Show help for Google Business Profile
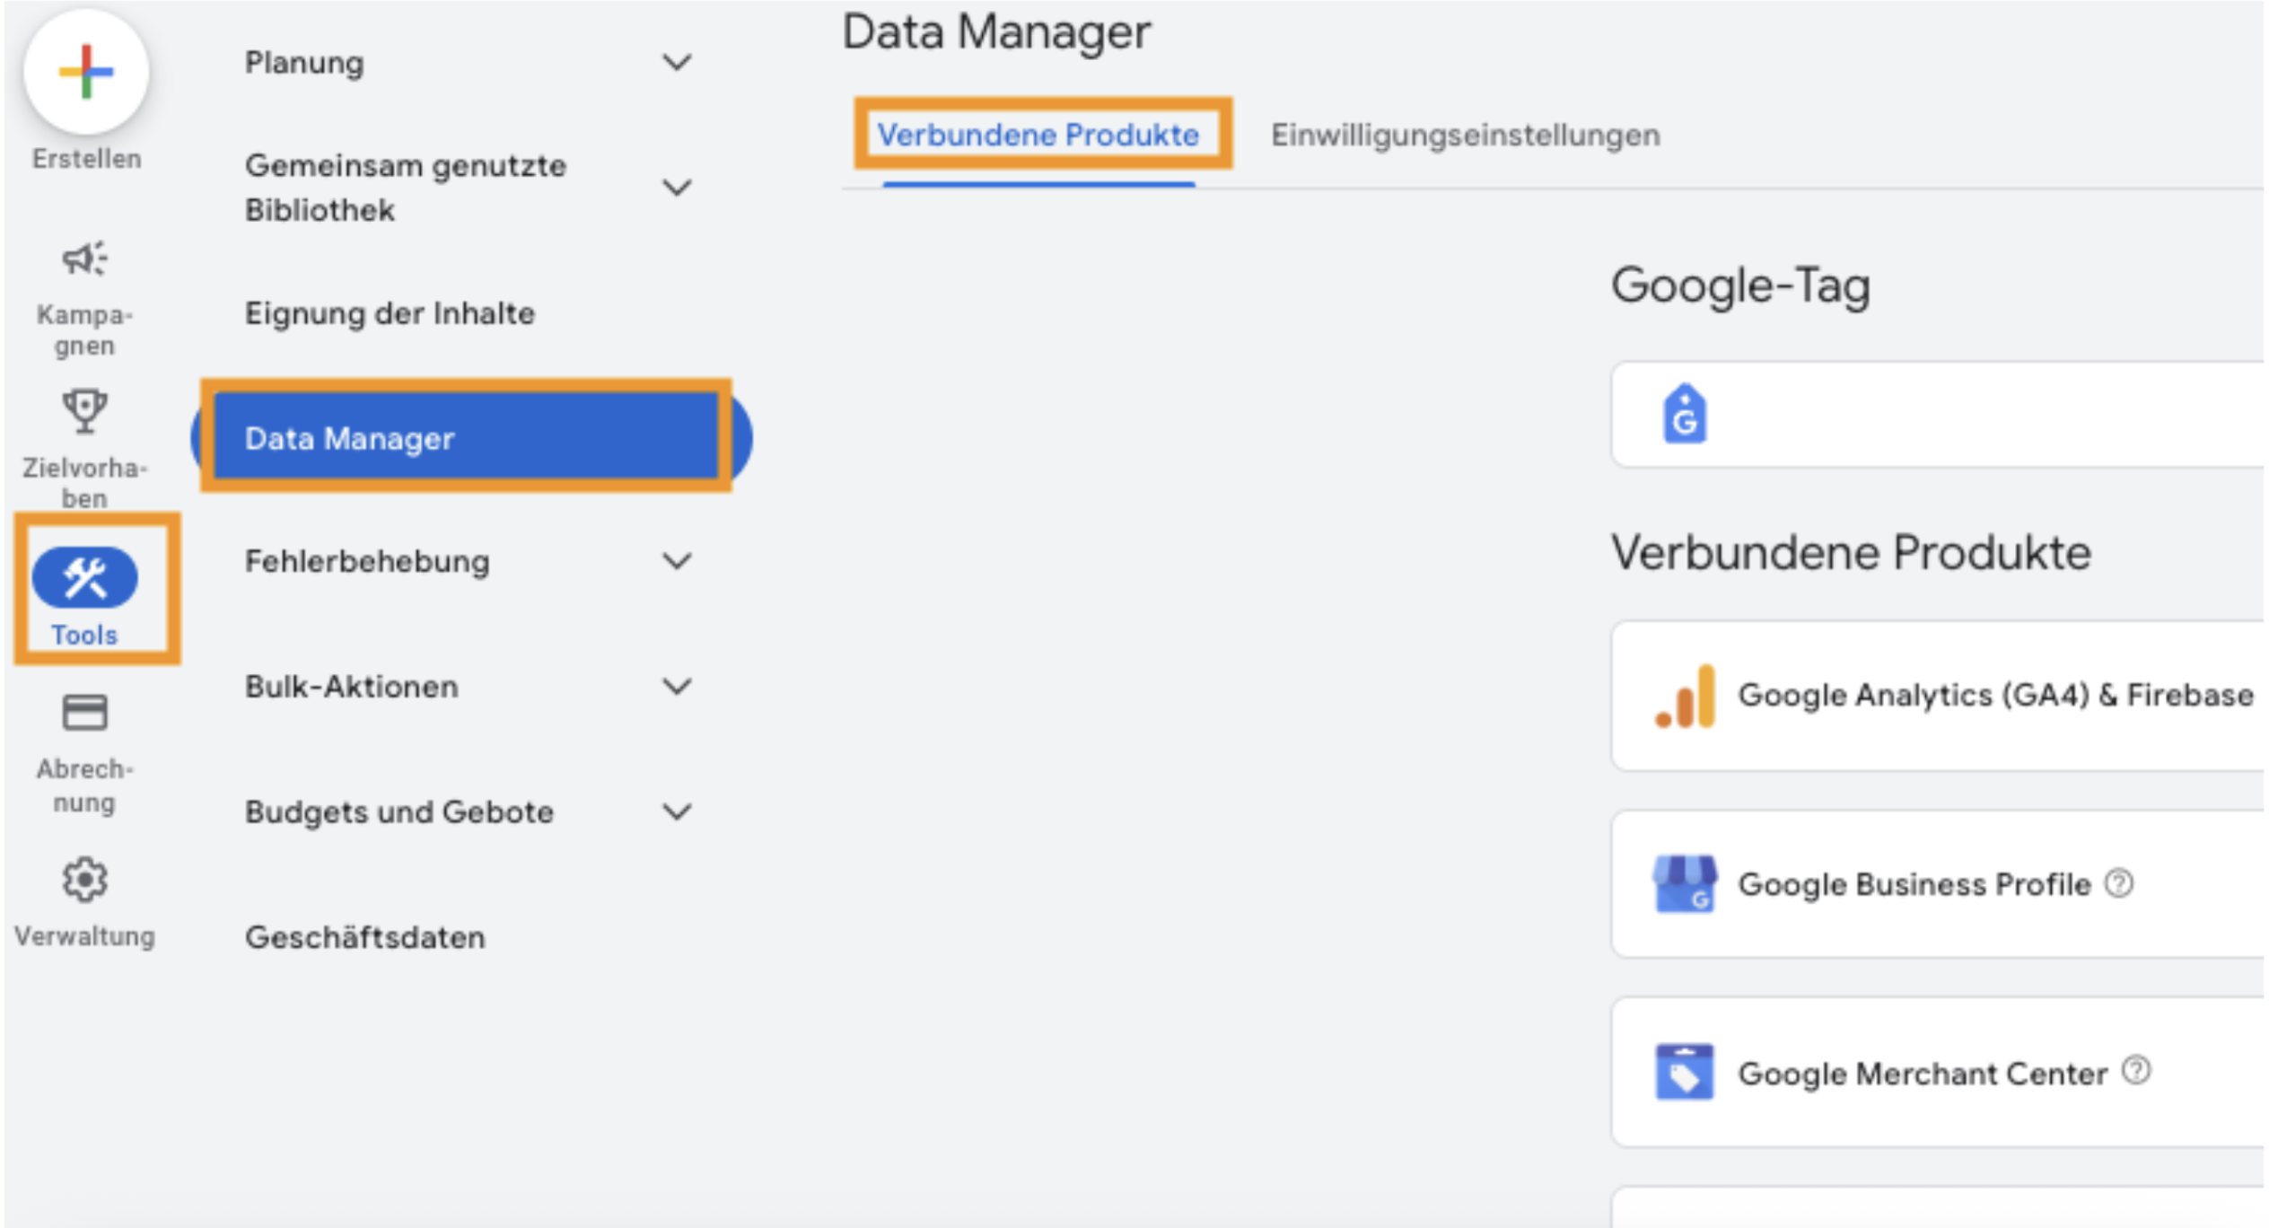Image resolution: width=2269 pixels, height=1228 pixels. (2120, 884)
